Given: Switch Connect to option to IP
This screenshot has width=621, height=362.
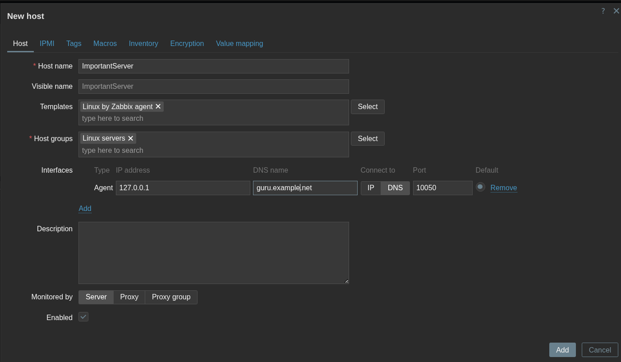Looking at the screenshot, I should click(371, 188).
